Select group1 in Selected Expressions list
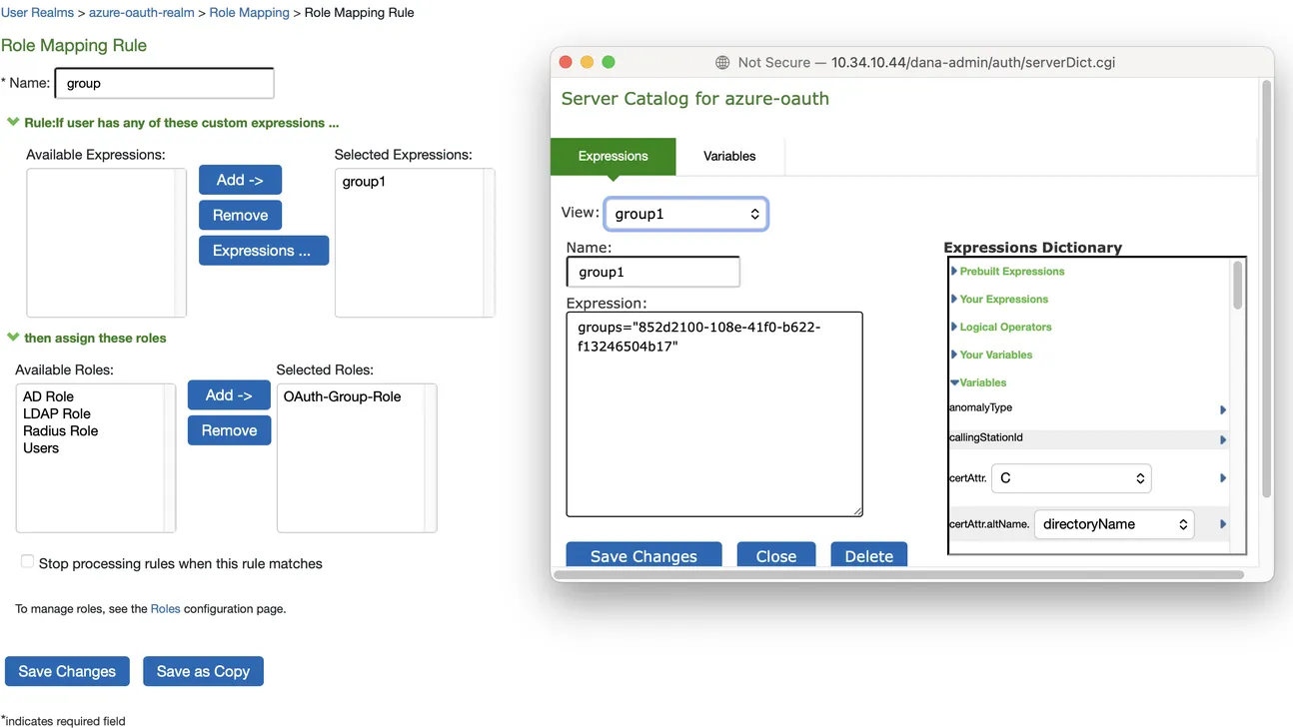The image size is (1293, 728). point(364,182)
